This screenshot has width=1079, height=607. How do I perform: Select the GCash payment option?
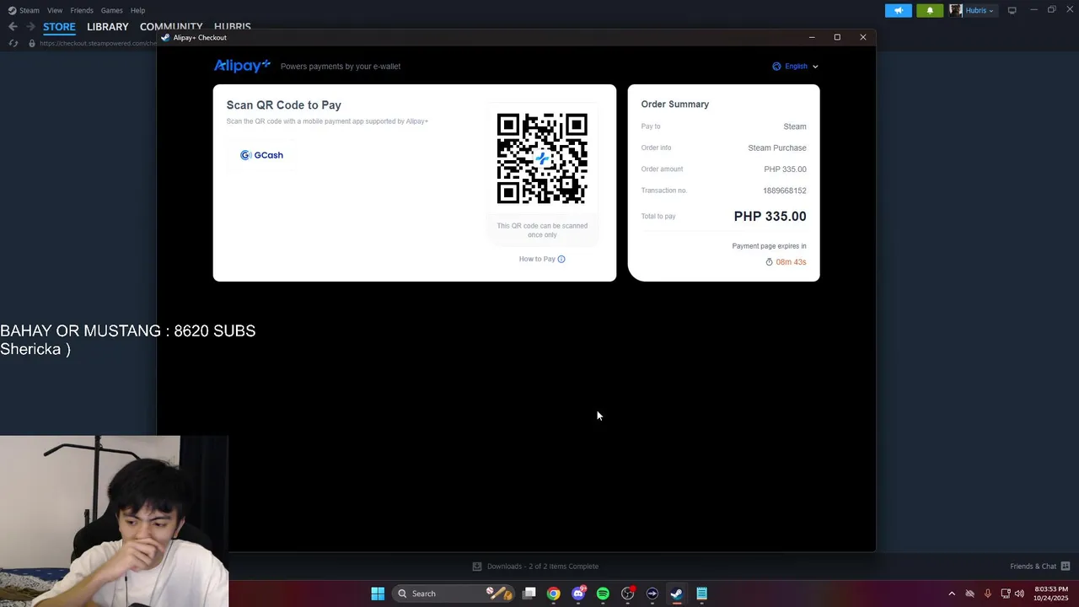262,155
